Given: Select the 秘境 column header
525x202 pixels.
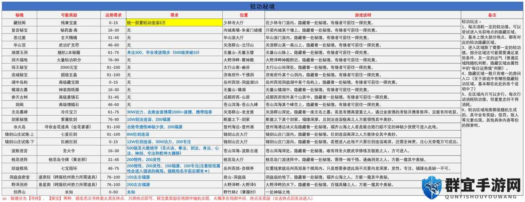Looking at the screenshot, I should [20, 15].
